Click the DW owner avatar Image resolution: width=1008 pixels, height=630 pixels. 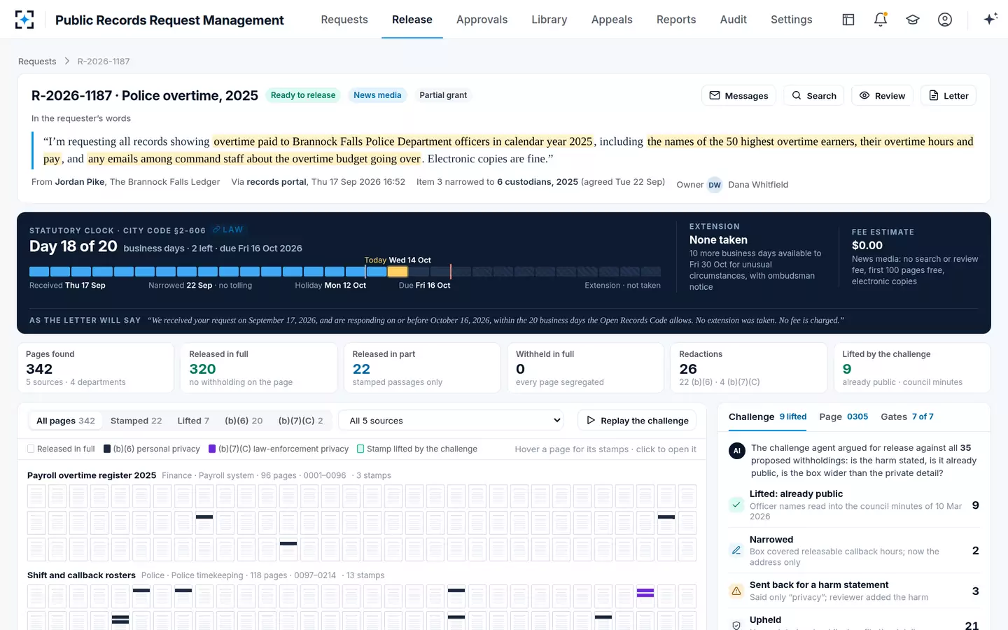[x=715, y=185]
